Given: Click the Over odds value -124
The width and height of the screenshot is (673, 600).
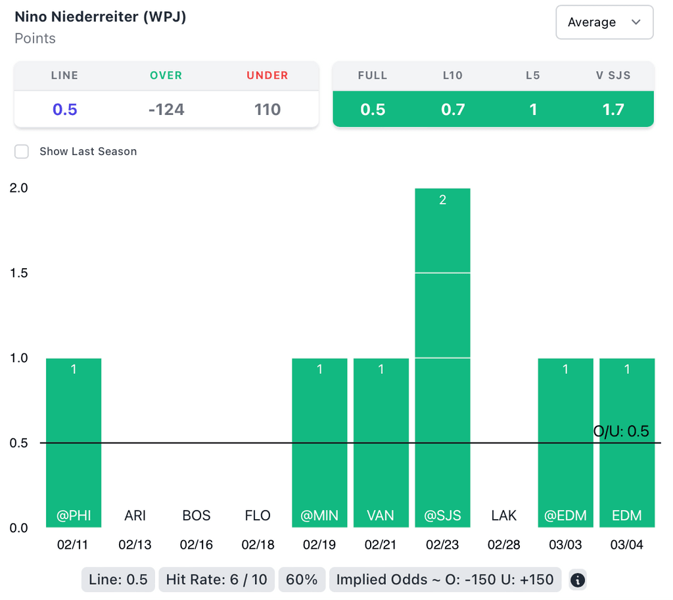Looking at the screenshot, I should [166, 110].
